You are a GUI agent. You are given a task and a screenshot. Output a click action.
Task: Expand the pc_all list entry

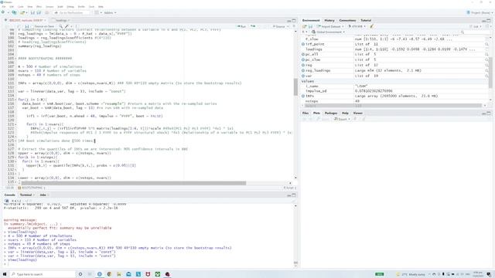(x=303, y=55)
